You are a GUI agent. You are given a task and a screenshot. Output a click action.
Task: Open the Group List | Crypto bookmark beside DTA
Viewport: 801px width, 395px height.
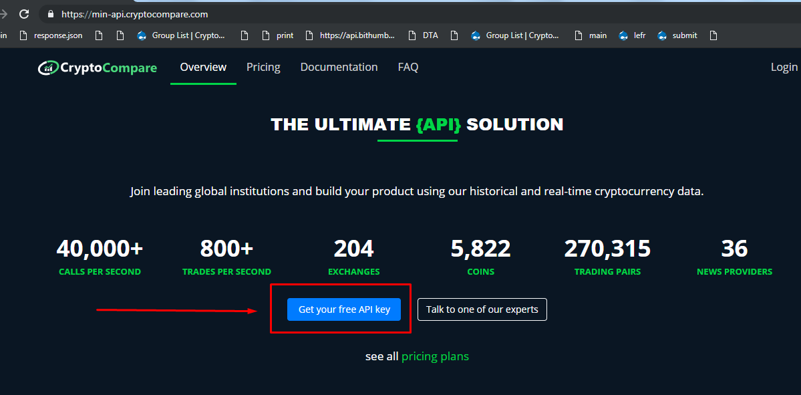click(516, 36)
